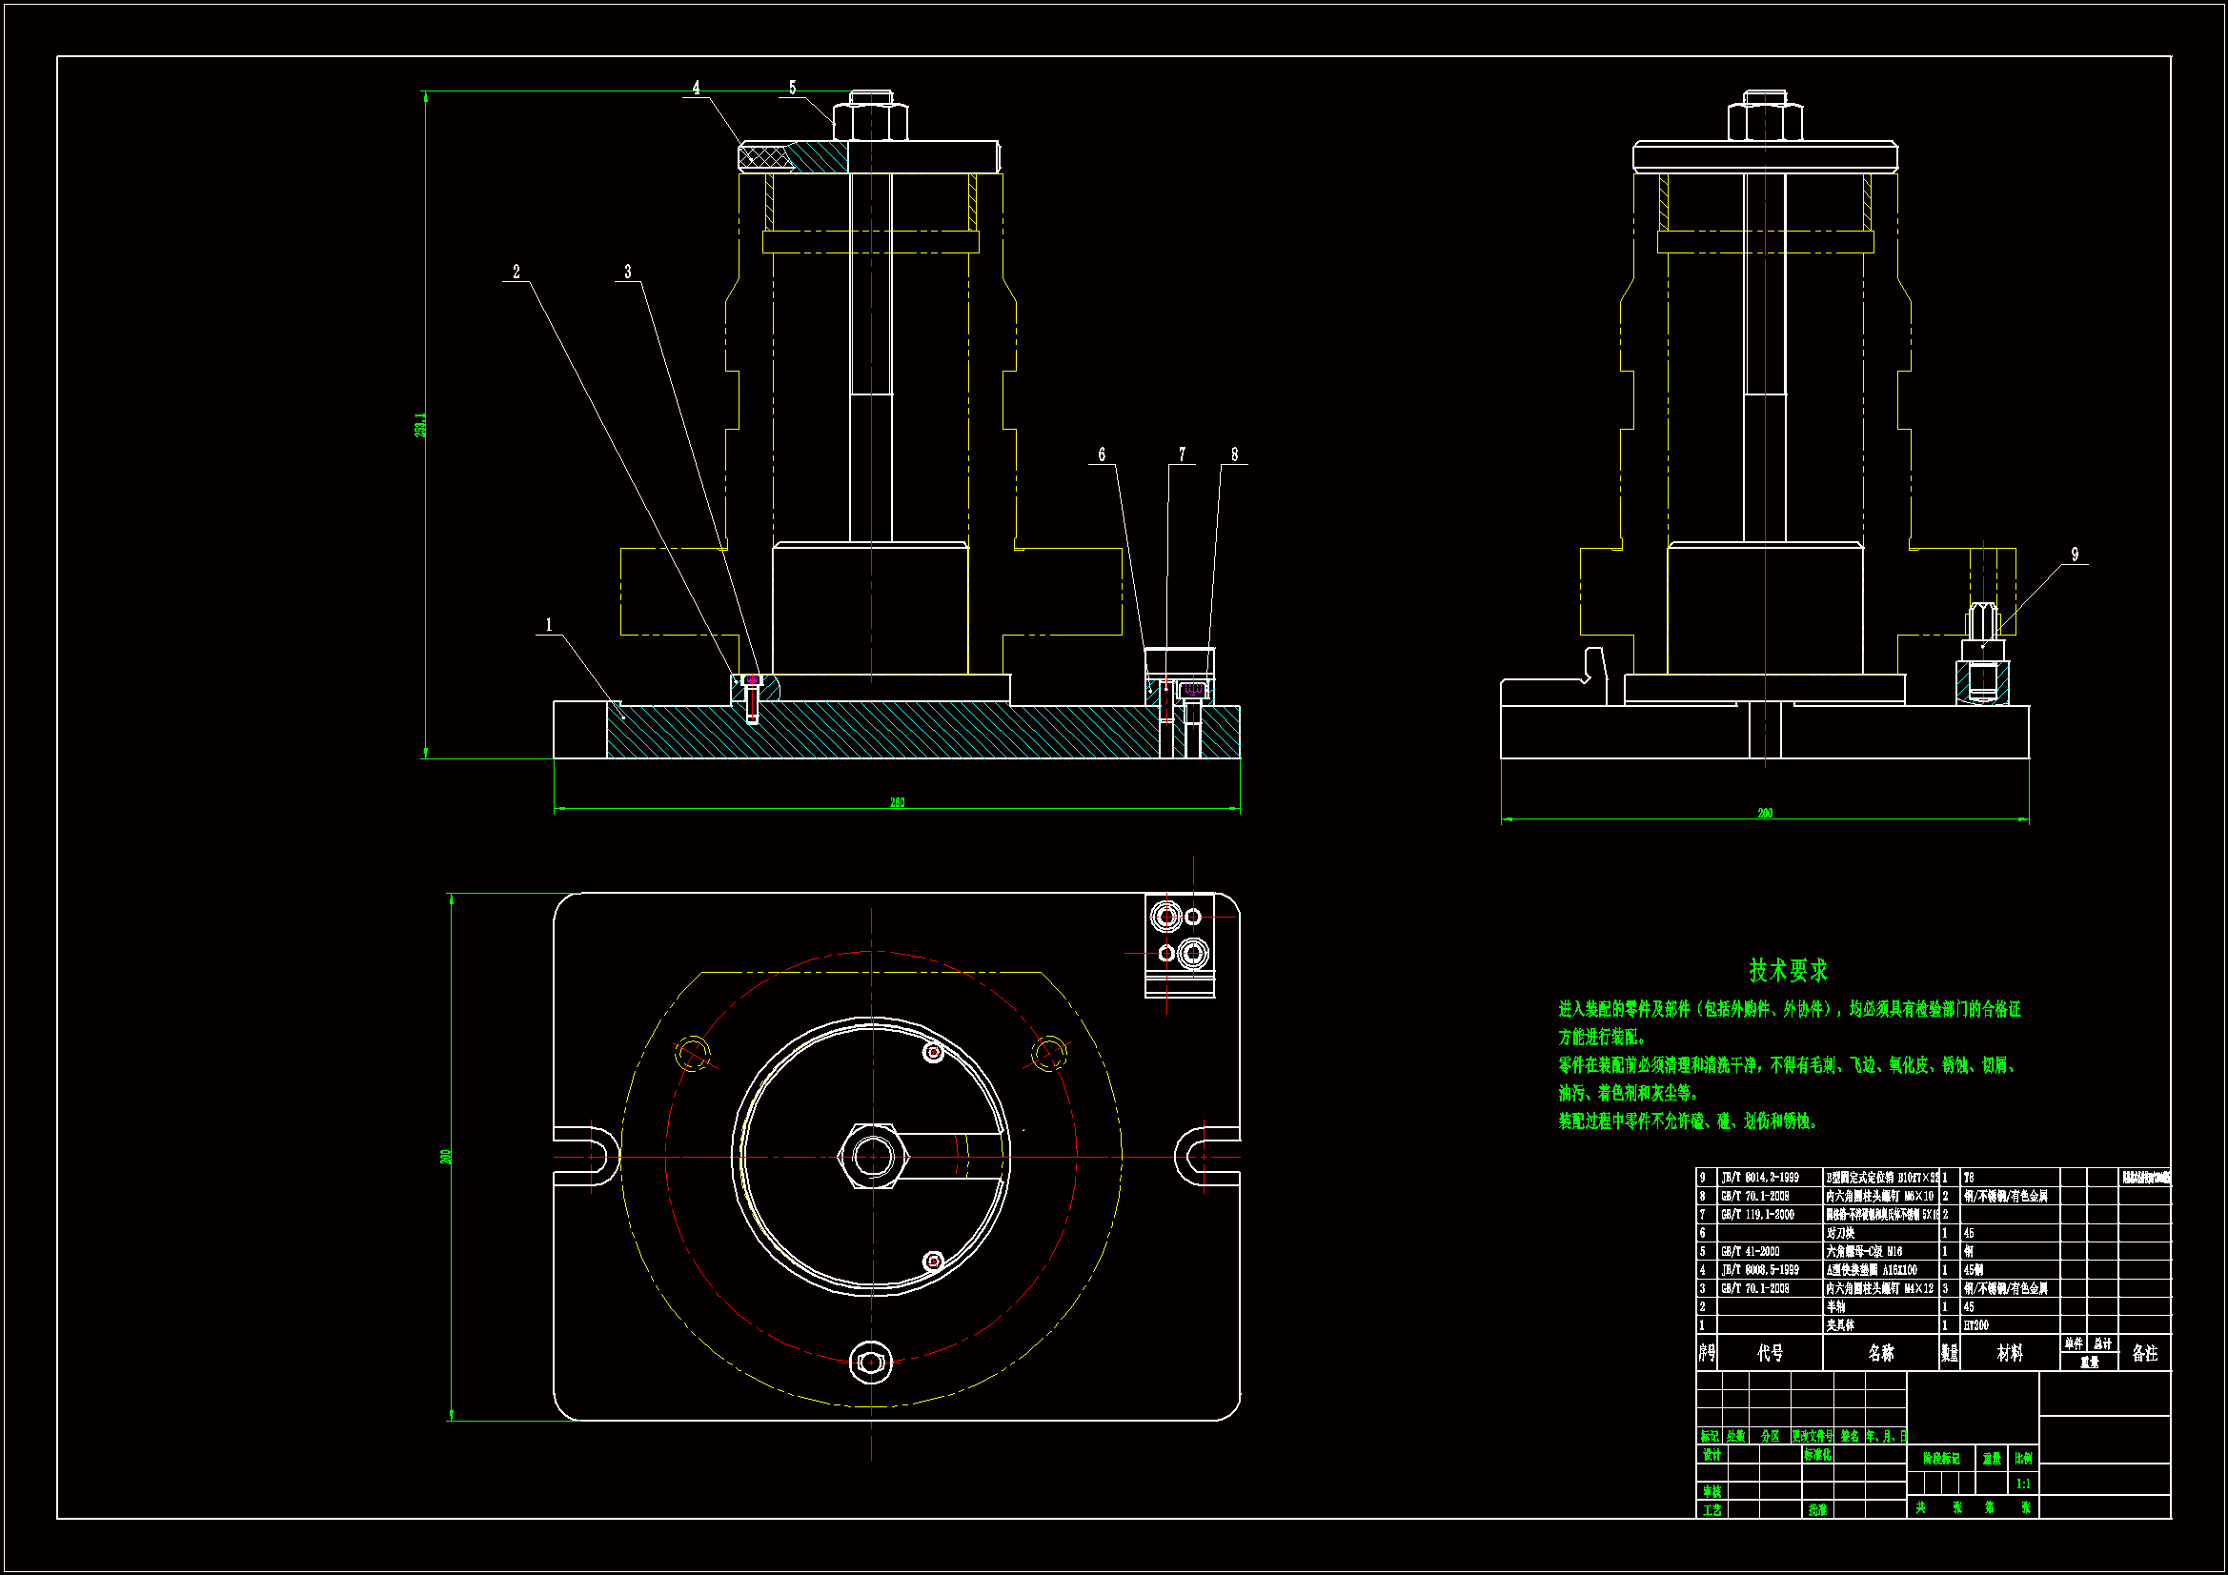This screenshot has height=1575, width=2228.
Task: Select the 设计 title block cell
Action: [1712, 1455]
